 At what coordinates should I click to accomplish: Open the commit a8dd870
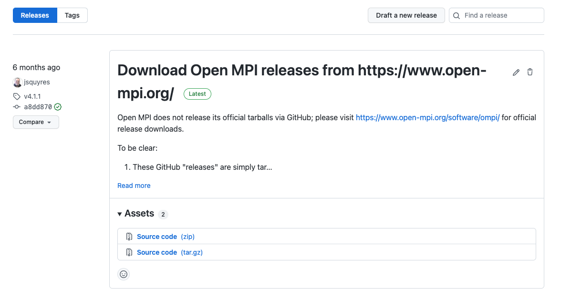click(x=37, y=107)
